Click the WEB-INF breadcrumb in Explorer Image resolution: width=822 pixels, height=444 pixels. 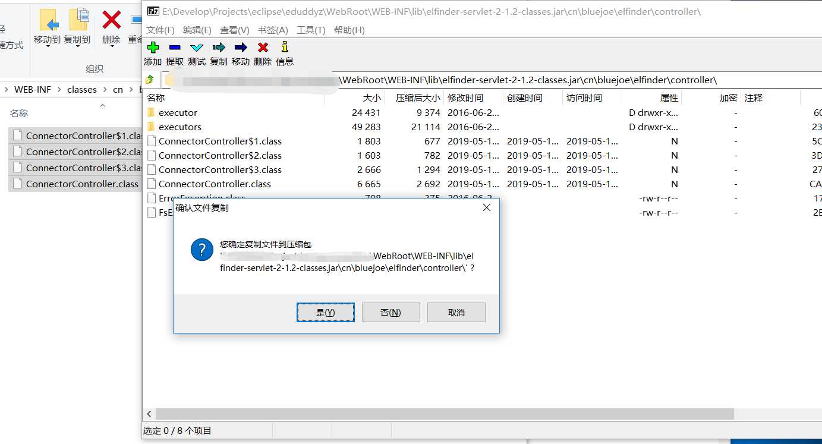coord(33,90)
